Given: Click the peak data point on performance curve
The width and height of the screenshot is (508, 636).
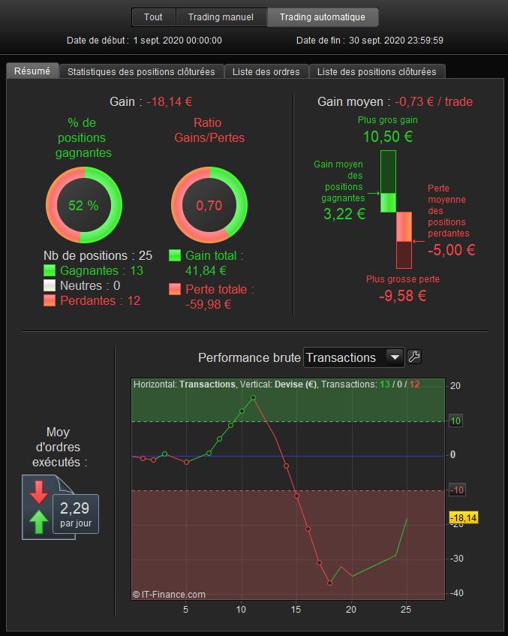Looking at the screenshot, I should tap(253, 398).
